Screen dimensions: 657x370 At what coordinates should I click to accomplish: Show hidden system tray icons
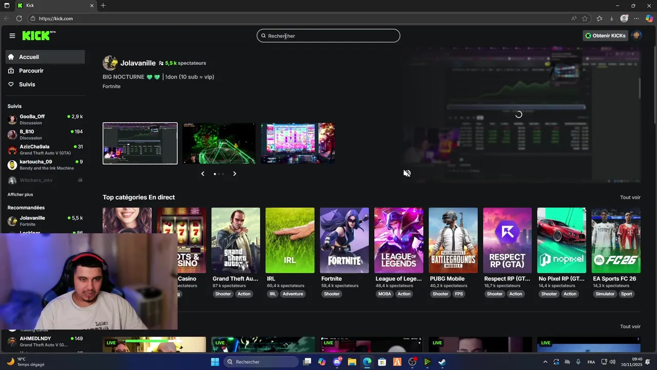point(545,362)
